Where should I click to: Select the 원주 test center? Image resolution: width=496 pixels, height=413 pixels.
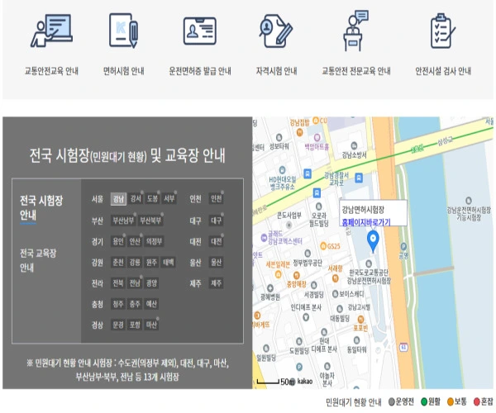tap(151, 262)
